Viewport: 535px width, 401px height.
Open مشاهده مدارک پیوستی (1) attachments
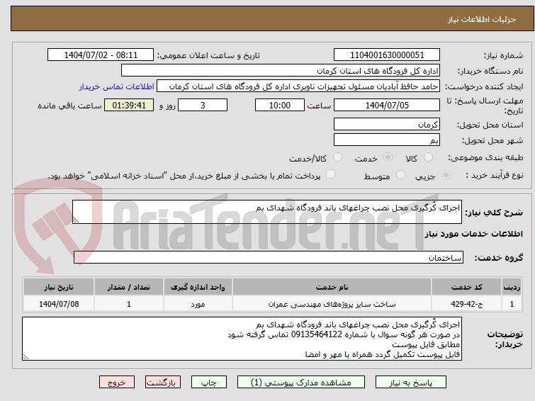300,383
